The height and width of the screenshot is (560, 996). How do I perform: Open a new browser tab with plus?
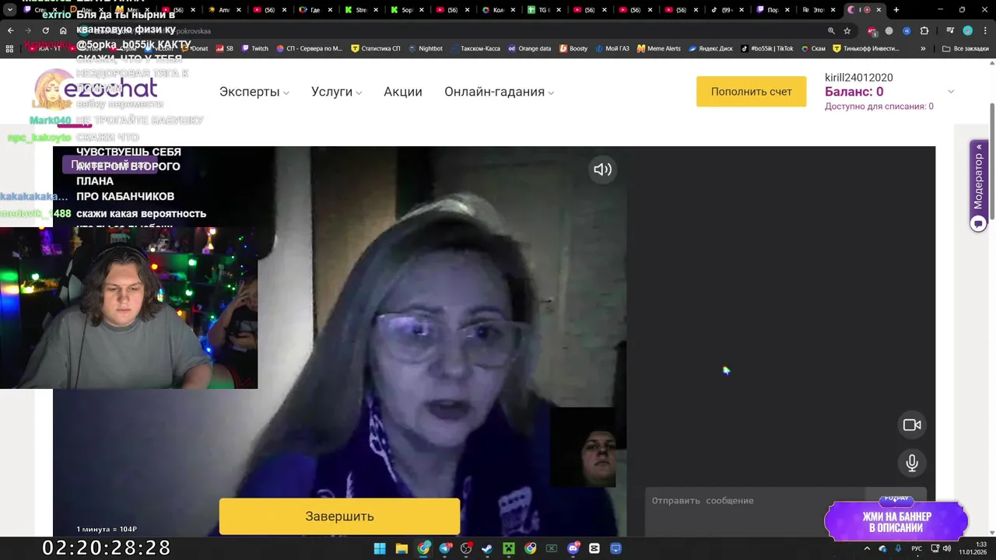[x=896, y=10]
